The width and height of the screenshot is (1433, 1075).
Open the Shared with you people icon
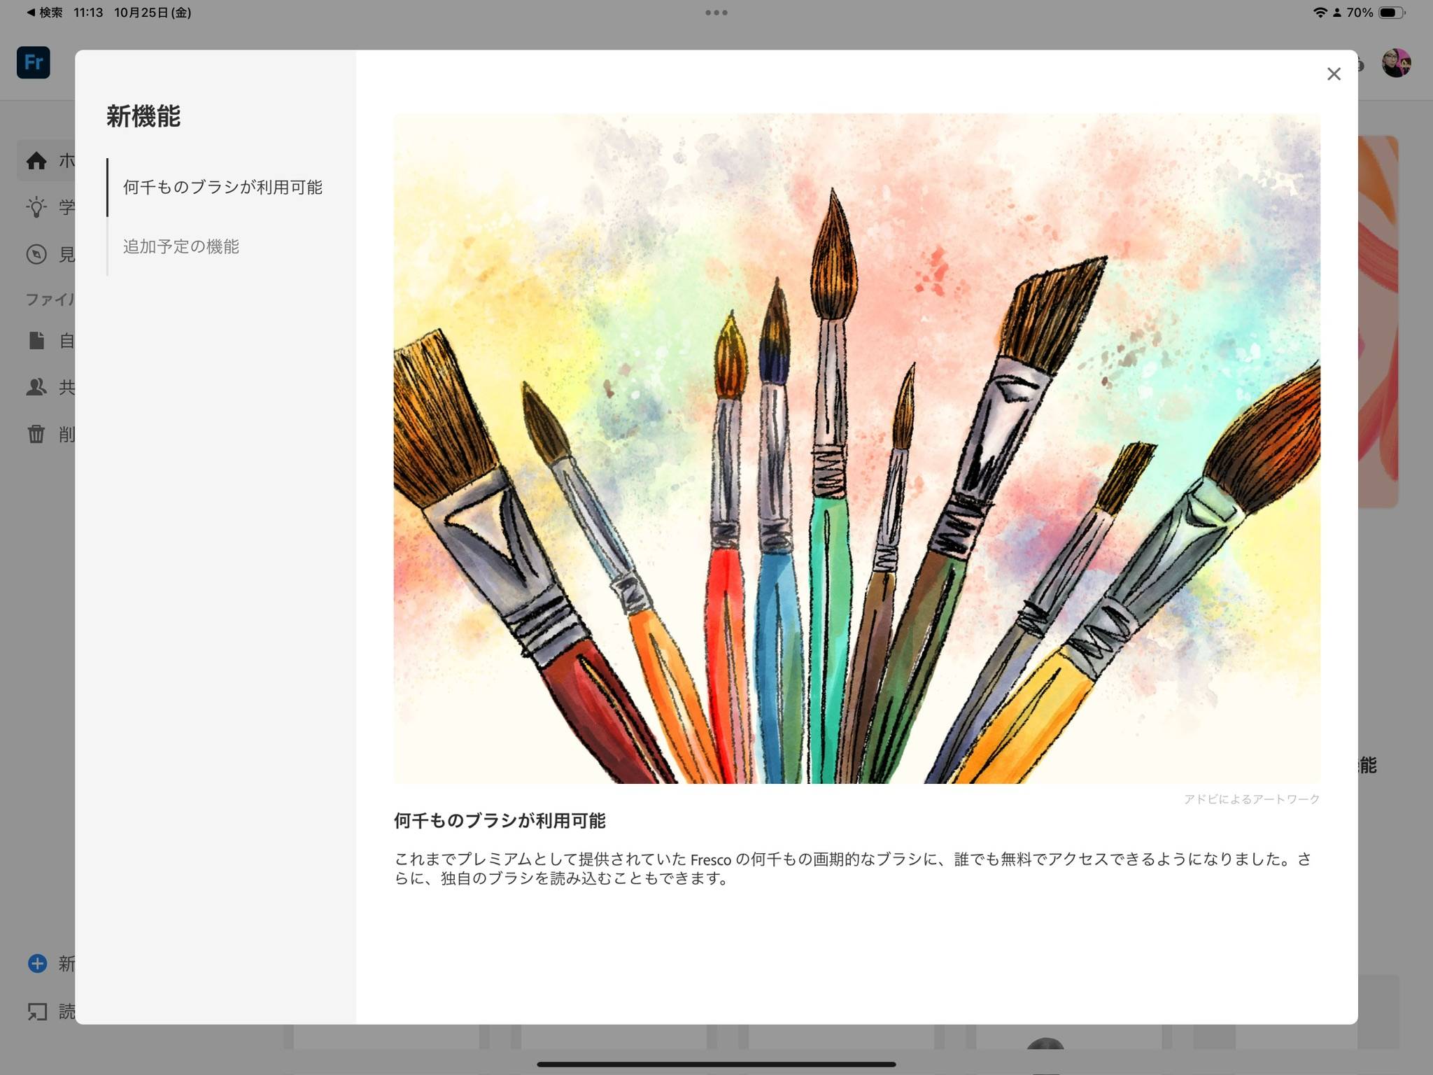pyautogui.click(x=36, y=387)
